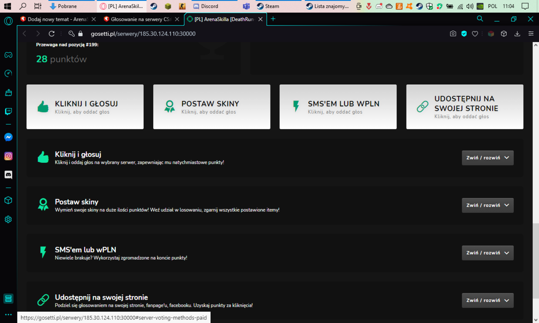Screen dimensions: 539x323
Task: Take a snapshot with the camera icon
Action: pos(453,34)
